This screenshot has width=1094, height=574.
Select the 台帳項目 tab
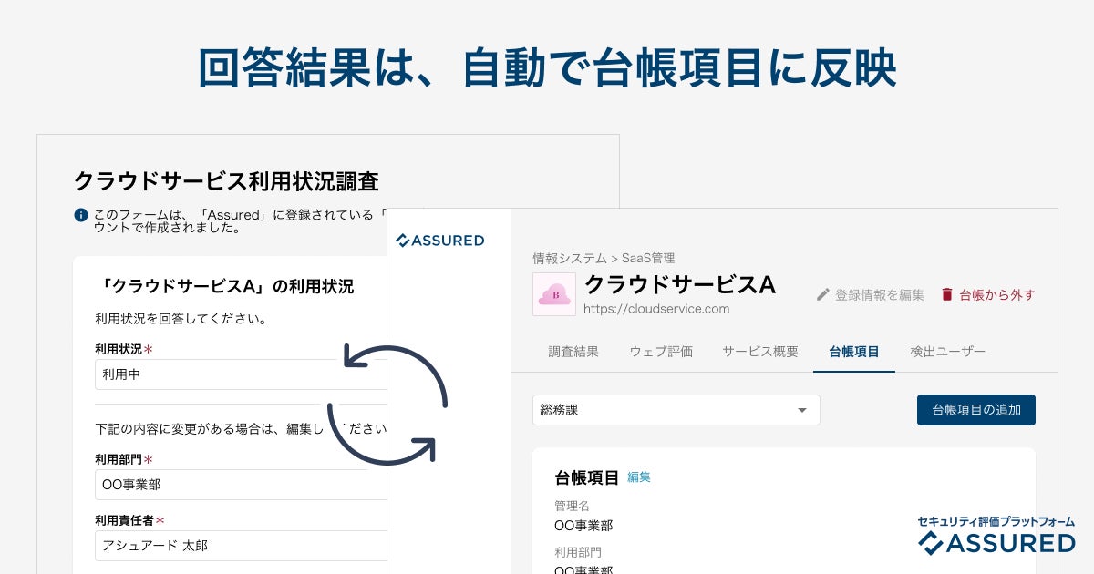coord(854,352)
